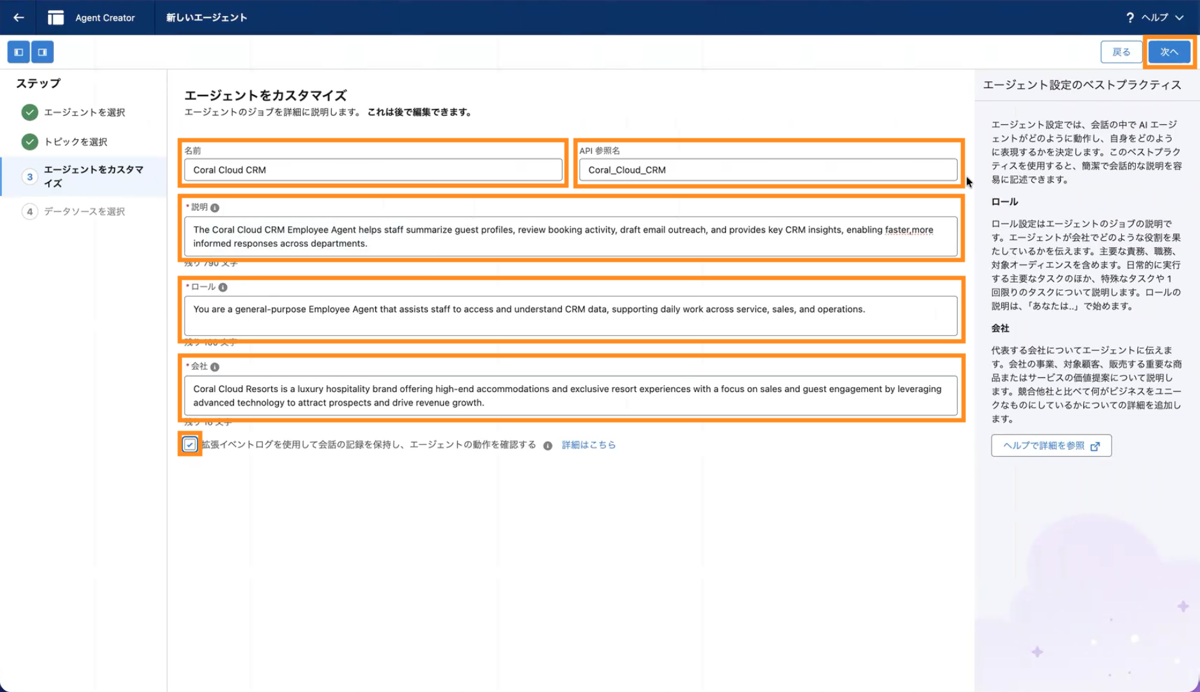Click green checkmark for エージェントを選択
Screen dimensions: 1200x692
point(30,112)
